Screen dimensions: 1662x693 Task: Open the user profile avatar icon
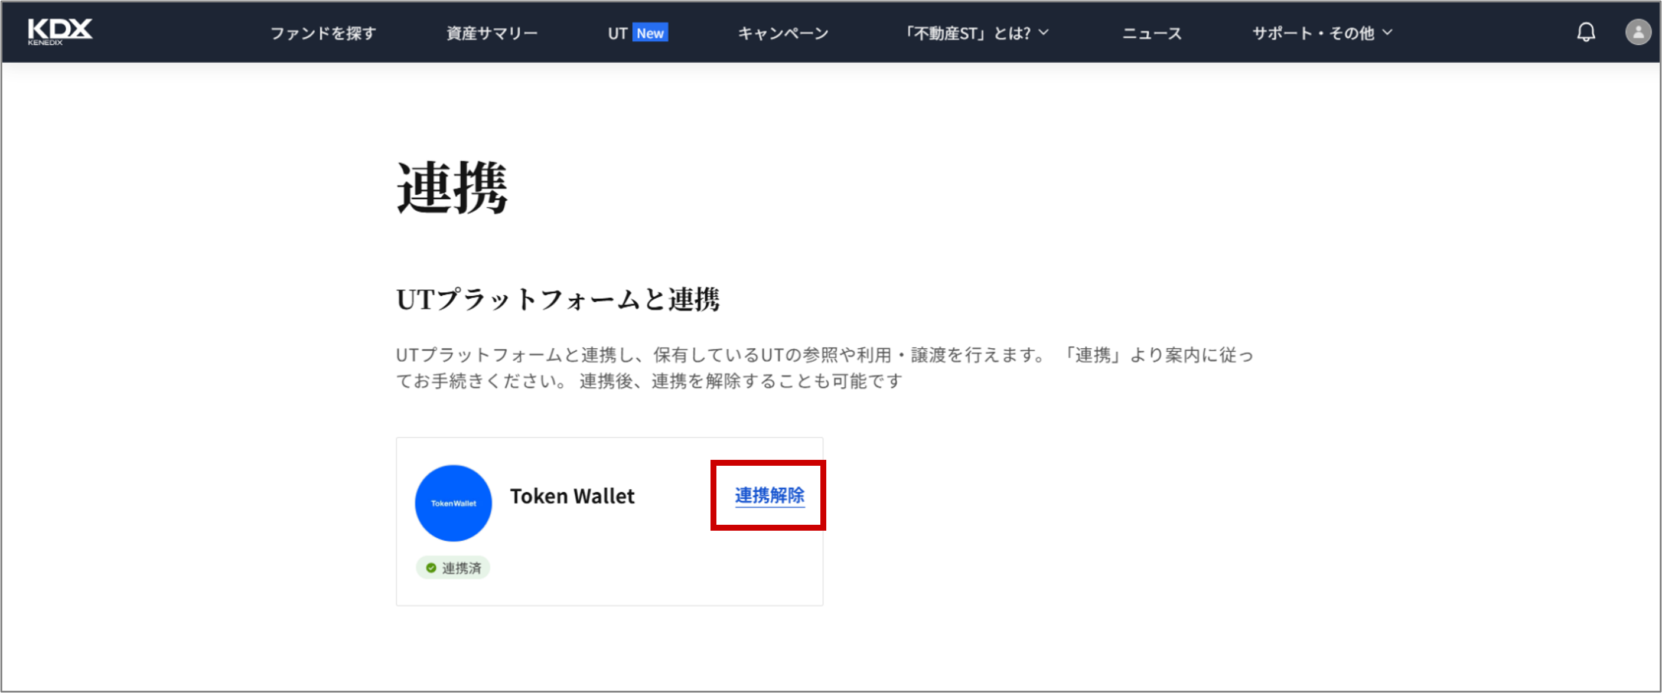click(1637, 32)
